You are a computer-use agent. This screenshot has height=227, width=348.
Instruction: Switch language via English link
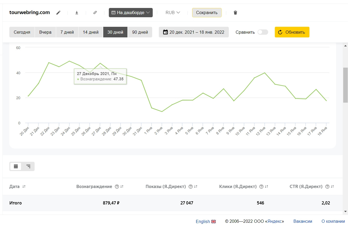pos(205,221)
